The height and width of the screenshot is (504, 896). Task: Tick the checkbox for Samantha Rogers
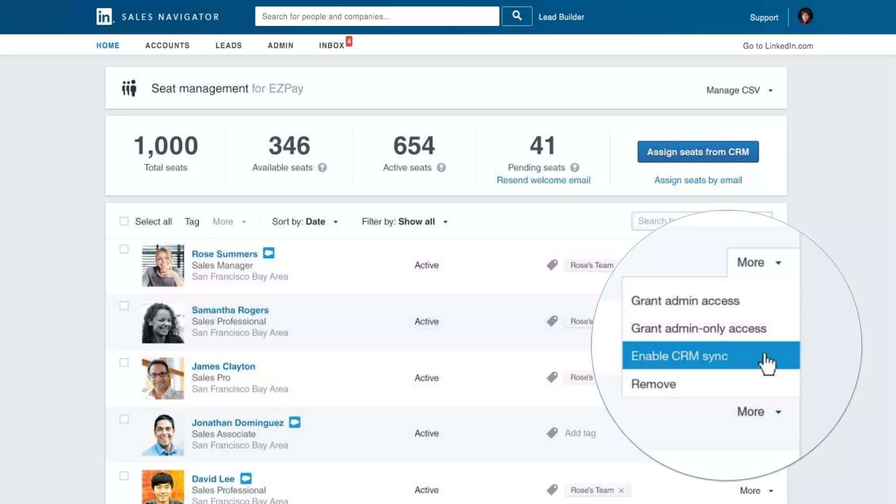(x=124, y=306)
